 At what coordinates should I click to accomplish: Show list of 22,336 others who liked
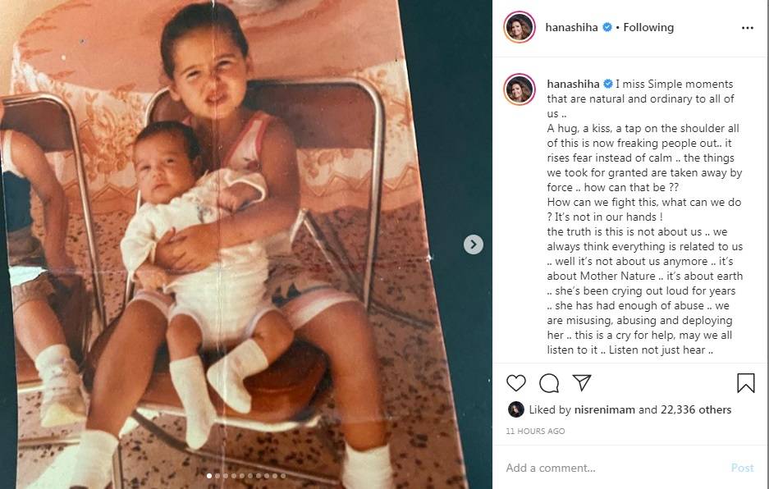coord(695,409)
